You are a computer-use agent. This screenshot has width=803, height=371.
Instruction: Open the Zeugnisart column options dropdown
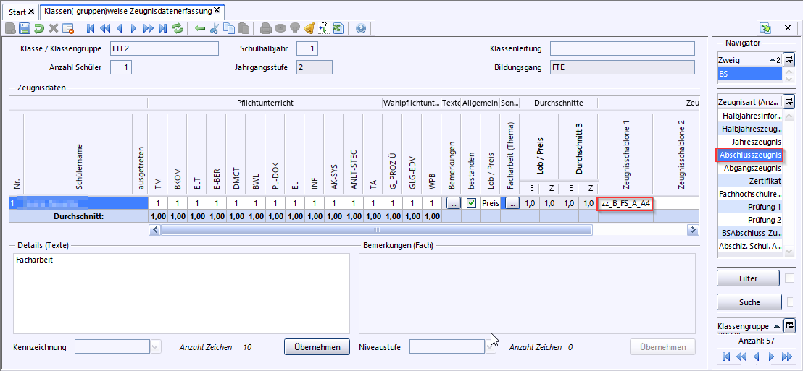click(790, 101)
